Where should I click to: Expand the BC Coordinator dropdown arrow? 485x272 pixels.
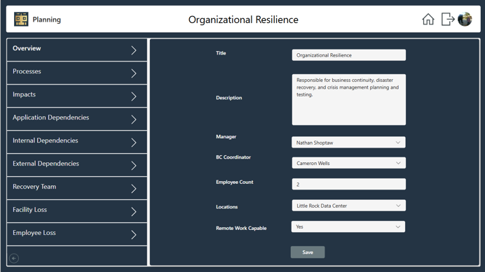click(398, 163)
